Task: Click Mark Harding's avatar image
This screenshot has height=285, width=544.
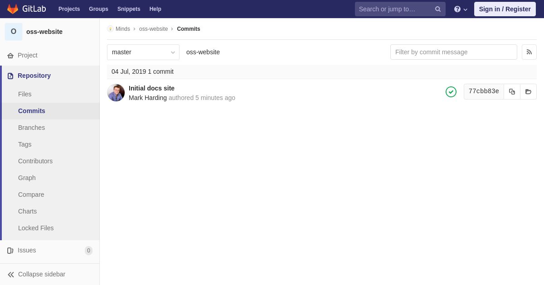Action: click(116, 93)
